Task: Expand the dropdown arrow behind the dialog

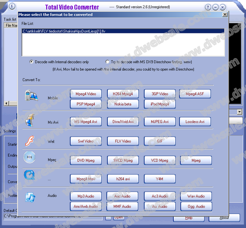Action: (240, 112)
